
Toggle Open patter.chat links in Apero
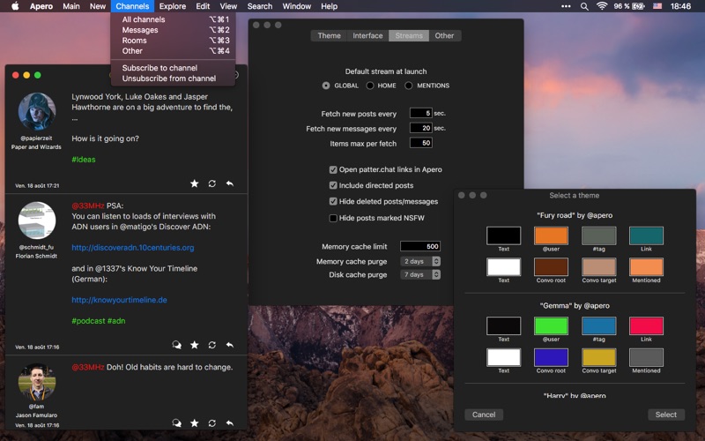tap(333, 169)
